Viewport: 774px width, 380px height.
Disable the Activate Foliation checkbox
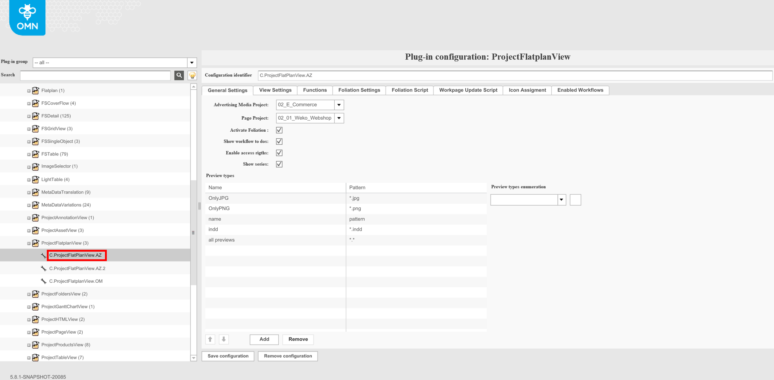click(x=279, y=130)
